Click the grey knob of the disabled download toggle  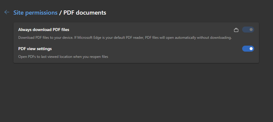point(251,30)
